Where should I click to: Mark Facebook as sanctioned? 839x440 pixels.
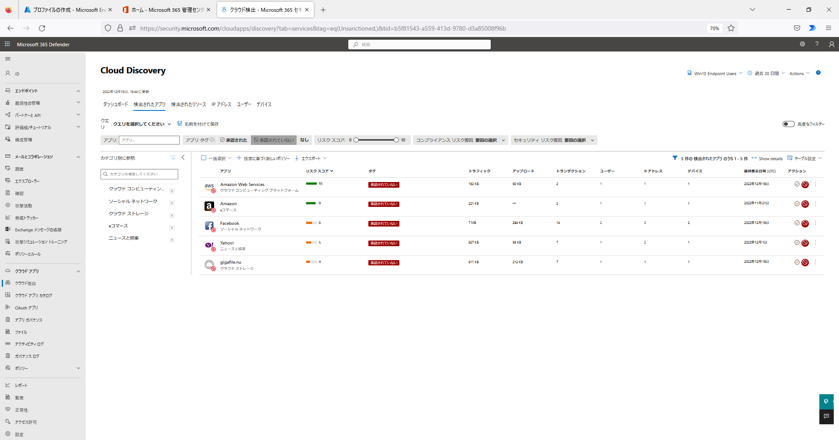[797, 223]
